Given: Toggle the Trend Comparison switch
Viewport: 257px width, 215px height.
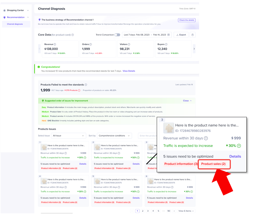Looking at the screenshot, I should (x=117, y=35).
